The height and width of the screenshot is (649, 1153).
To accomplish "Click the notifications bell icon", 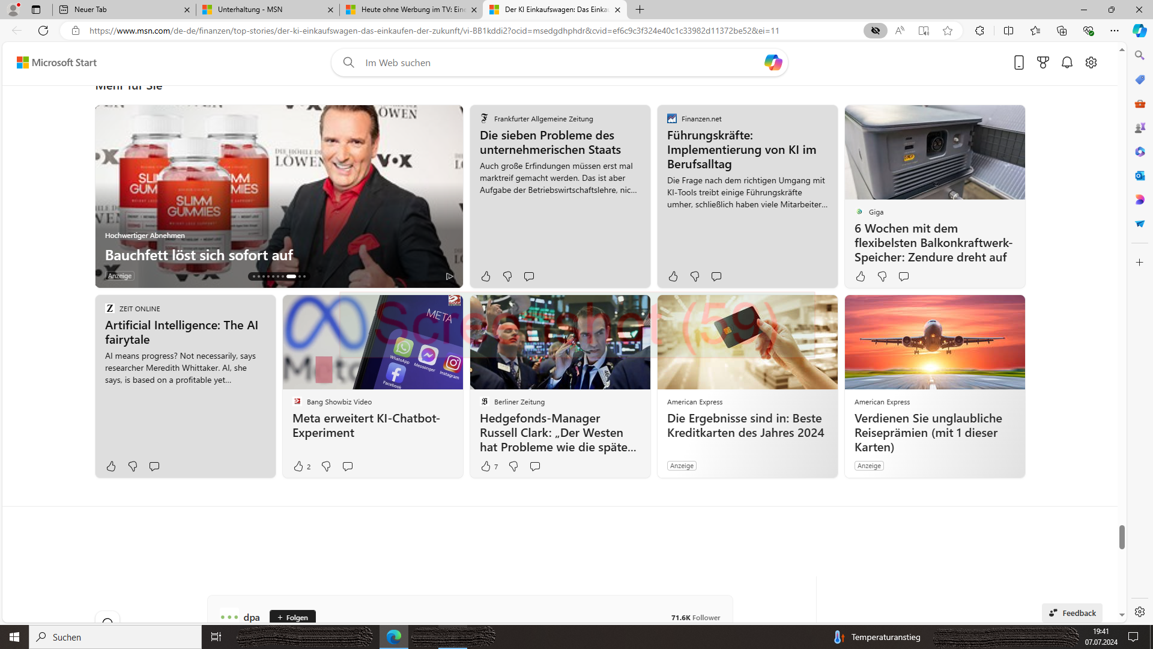I will [1067, 62].
